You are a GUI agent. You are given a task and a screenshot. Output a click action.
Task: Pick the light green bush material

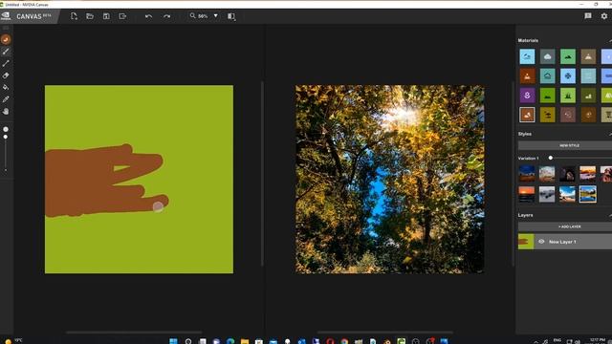click(567, 96)
